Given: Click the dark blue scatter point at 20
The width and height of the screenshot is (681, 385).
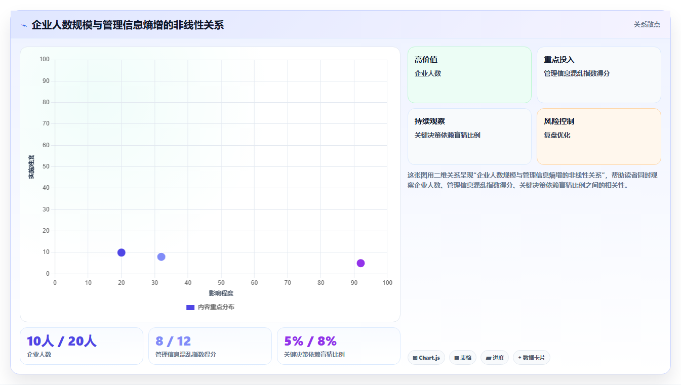Looking at the screenshot, I should pyautogui.click(x=122, y=252).
